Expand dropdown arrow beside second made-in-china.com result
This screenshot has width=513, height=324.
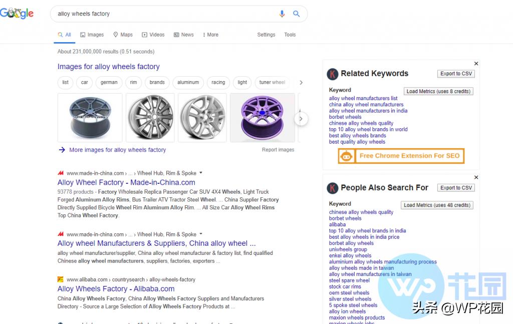pyautogui.click(x=201, y=234)
